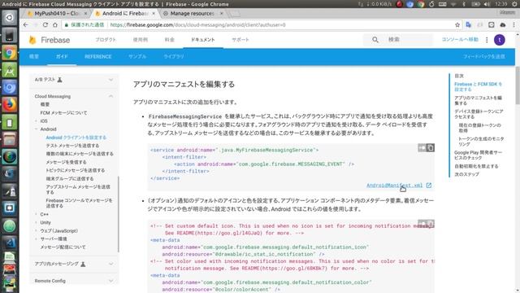Open FCM メッセージについて in the sidebar

pyautogui.click(x=63, y=112)
